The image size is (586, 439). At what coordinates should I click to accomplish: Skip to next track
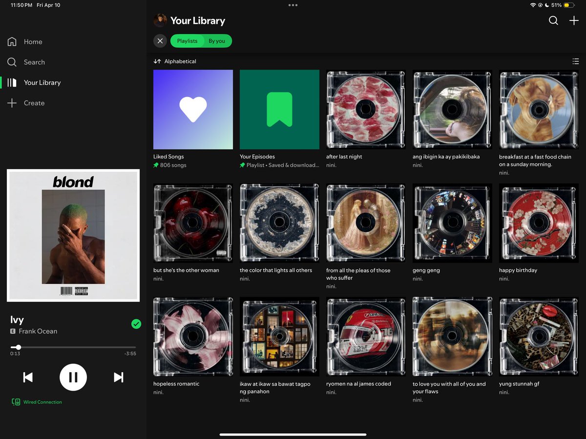click(118, 377)
